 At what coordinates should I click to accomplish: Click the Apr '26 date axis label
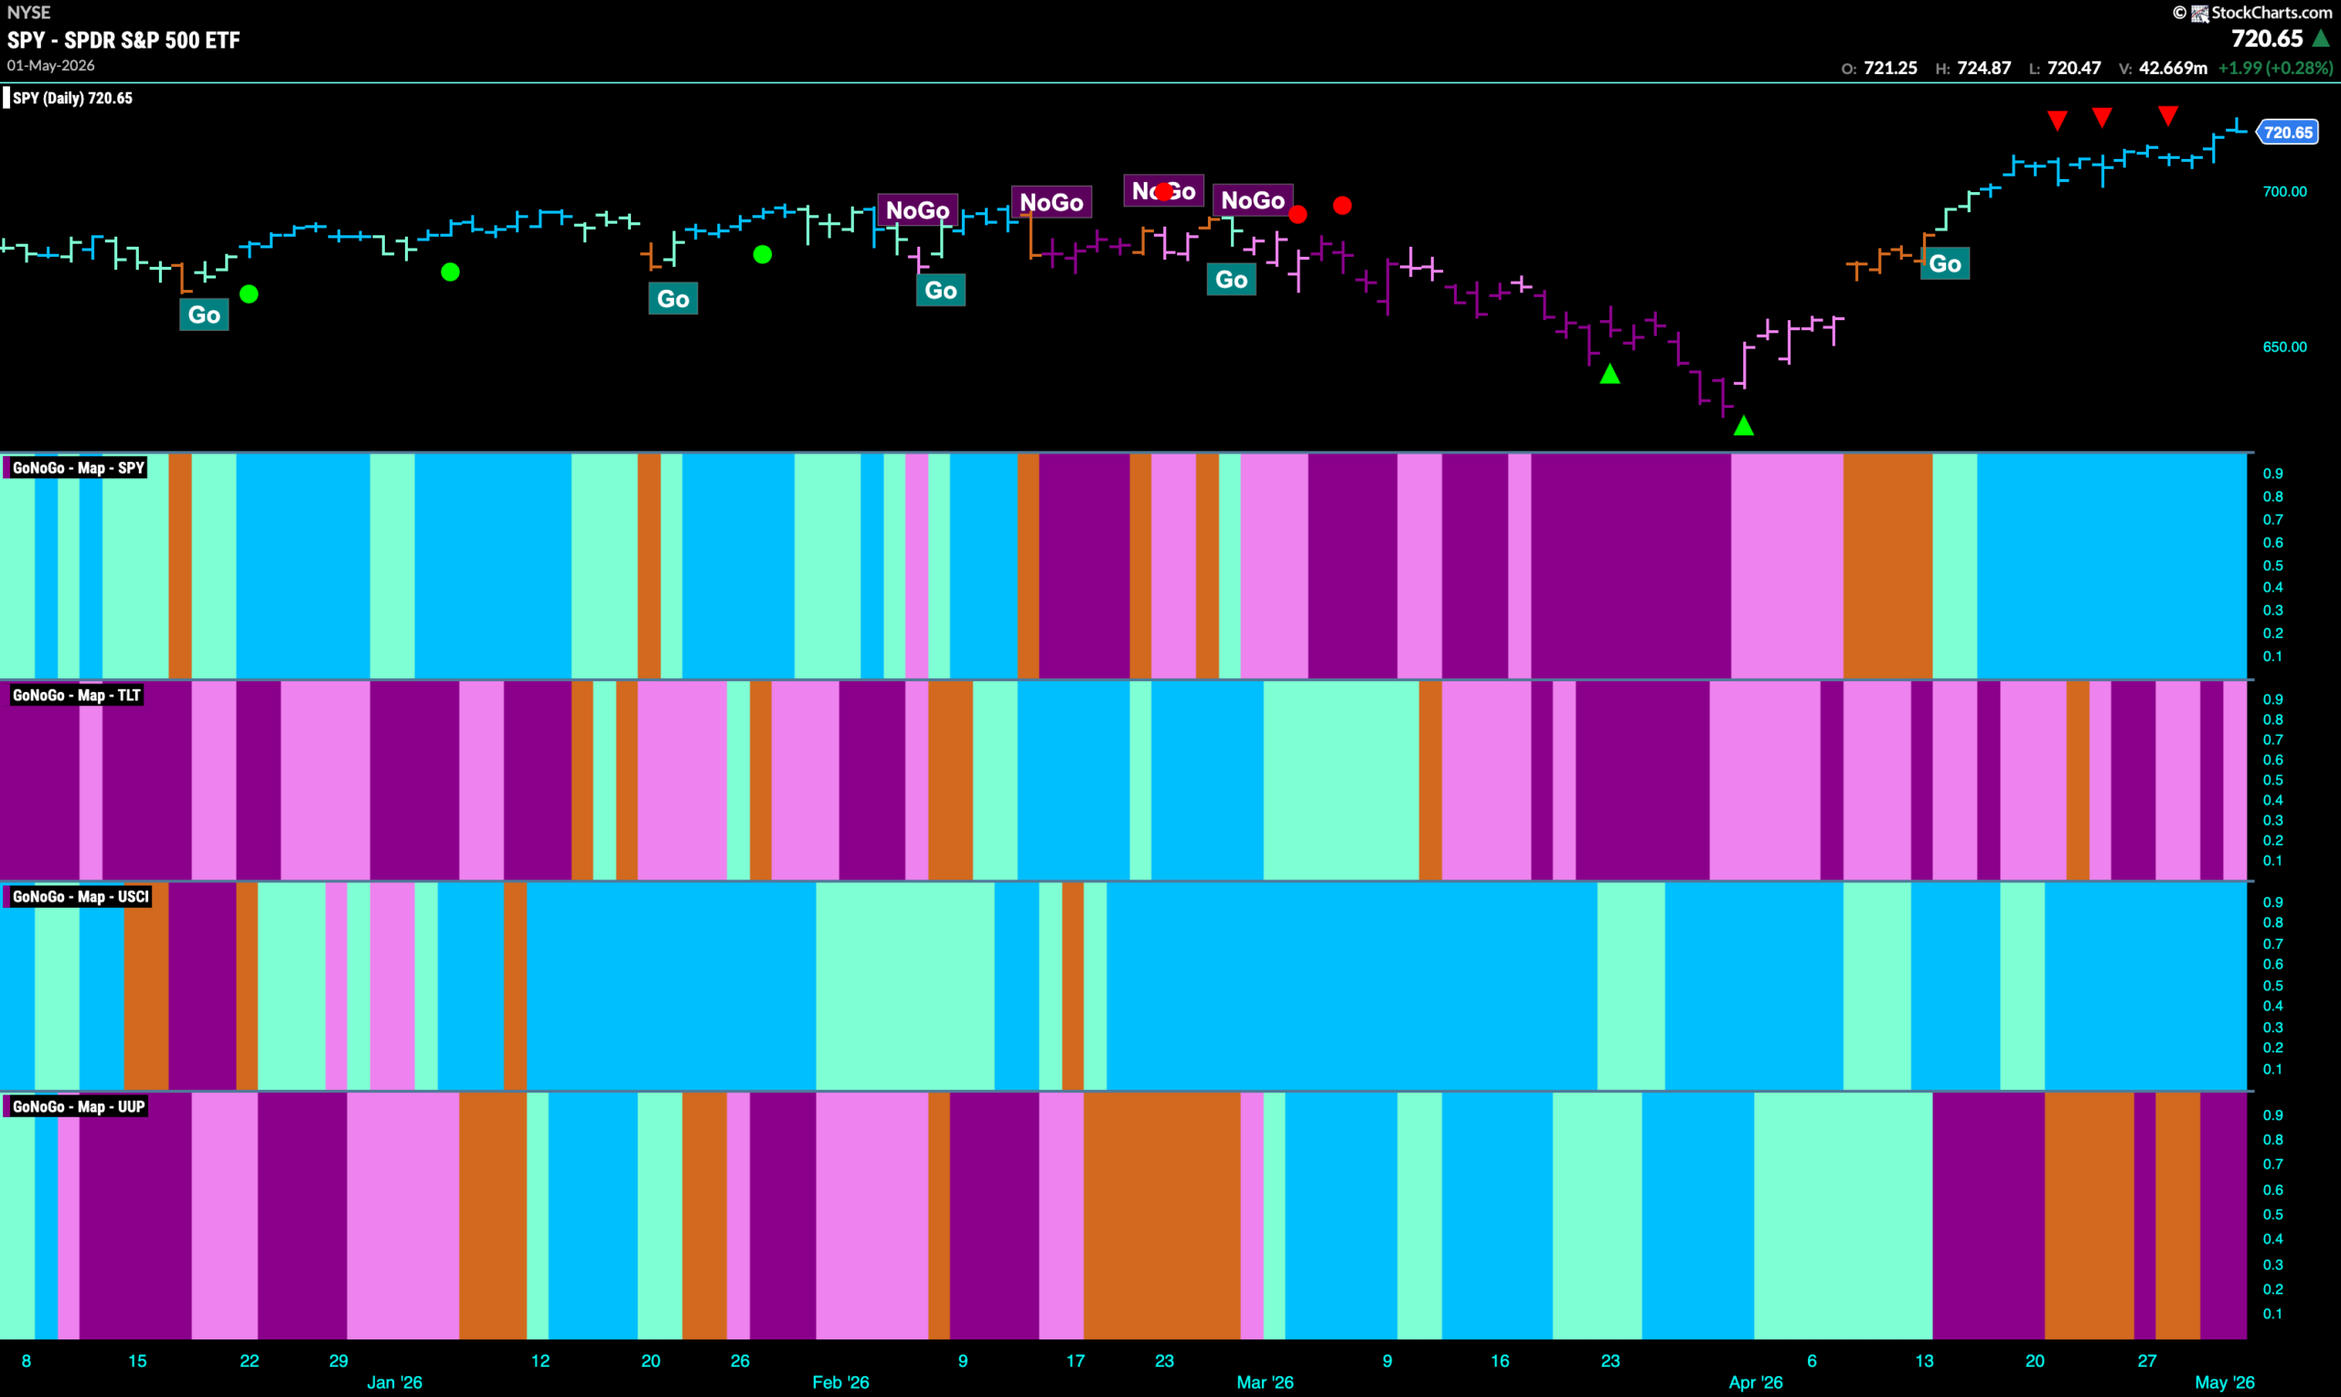pos(1756,1382)
